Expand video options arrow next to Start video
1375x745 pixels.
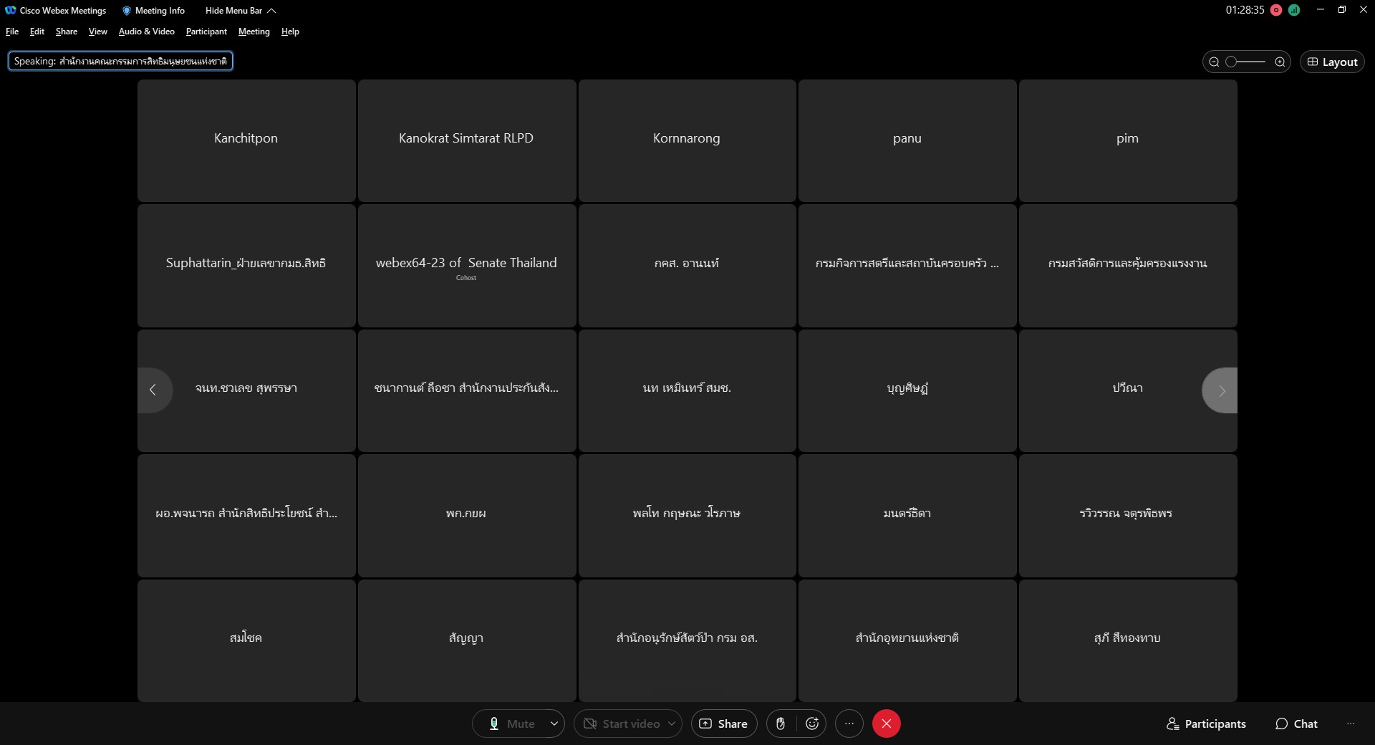672,724
